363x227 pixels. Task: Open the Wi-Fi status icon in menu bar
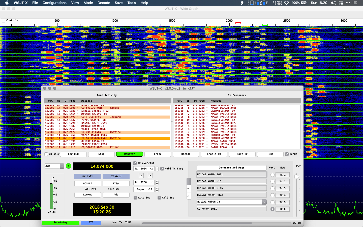click(286, 3)
